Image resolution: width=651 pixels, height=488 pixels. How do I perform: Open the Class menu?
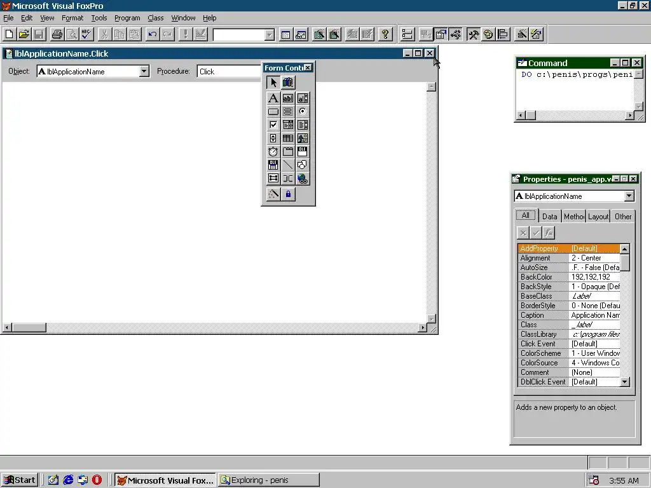[x=155, y=18]
